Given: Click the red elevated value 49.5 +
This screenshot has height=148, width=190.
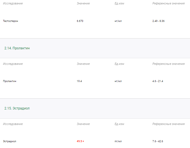Looking at the screenshot, I should pos(80,141).
